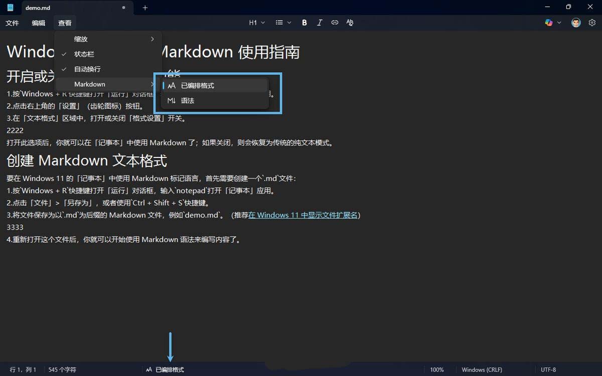The image size is (602, 376).
Task: Click the unsaved-changes dot on demo.md tab
Action: coord(124,8)
